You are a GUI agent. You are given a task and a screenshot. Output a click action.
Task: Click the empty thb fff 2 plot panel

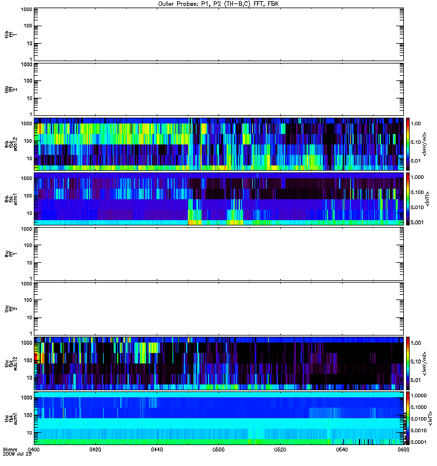[x=218, y=89]
